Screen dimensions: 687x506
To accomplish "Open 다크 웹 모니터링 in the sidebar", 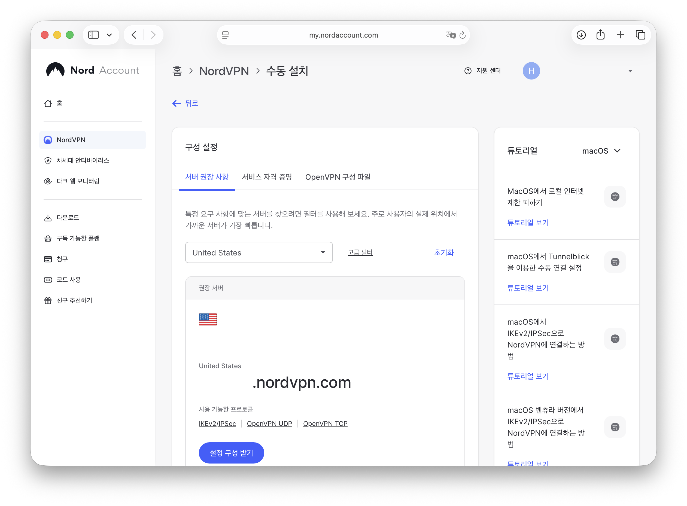I will (93, 181).
